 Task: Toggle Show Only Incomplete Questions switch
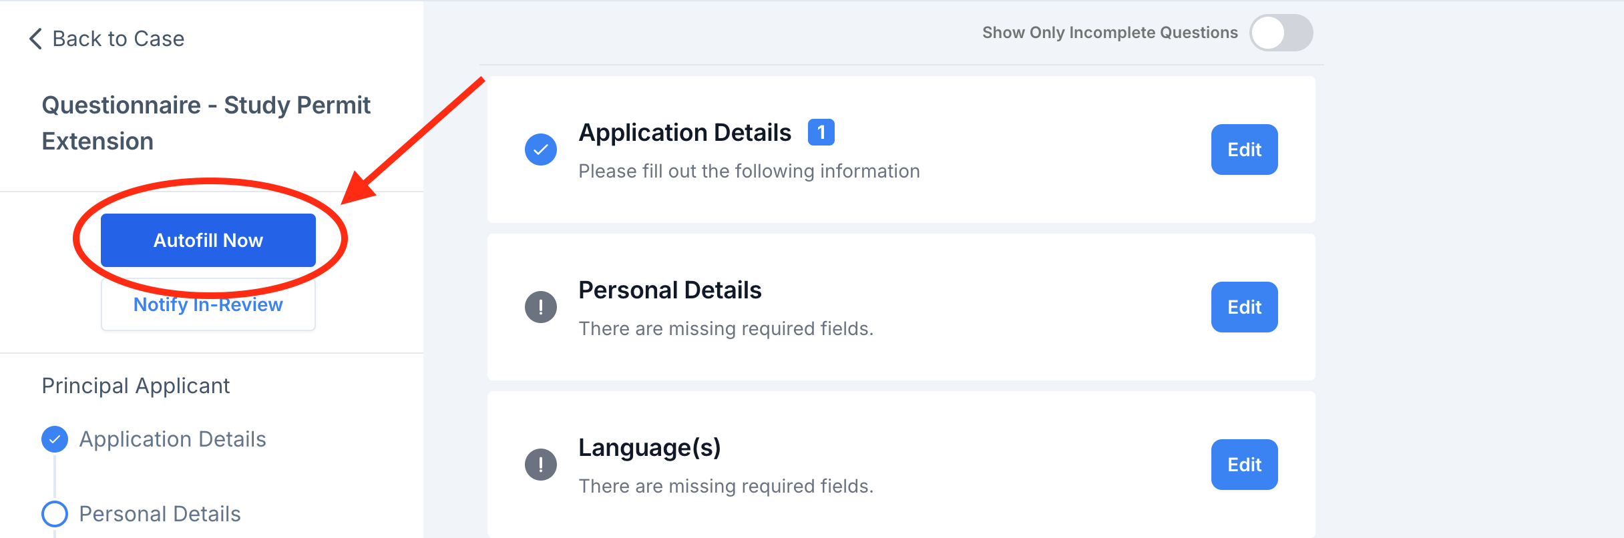tap(1281, 33)
